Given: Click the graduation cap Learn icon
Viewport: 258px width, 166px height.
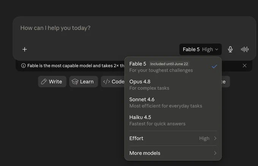Looking at the screenshot, I should 75,81.
